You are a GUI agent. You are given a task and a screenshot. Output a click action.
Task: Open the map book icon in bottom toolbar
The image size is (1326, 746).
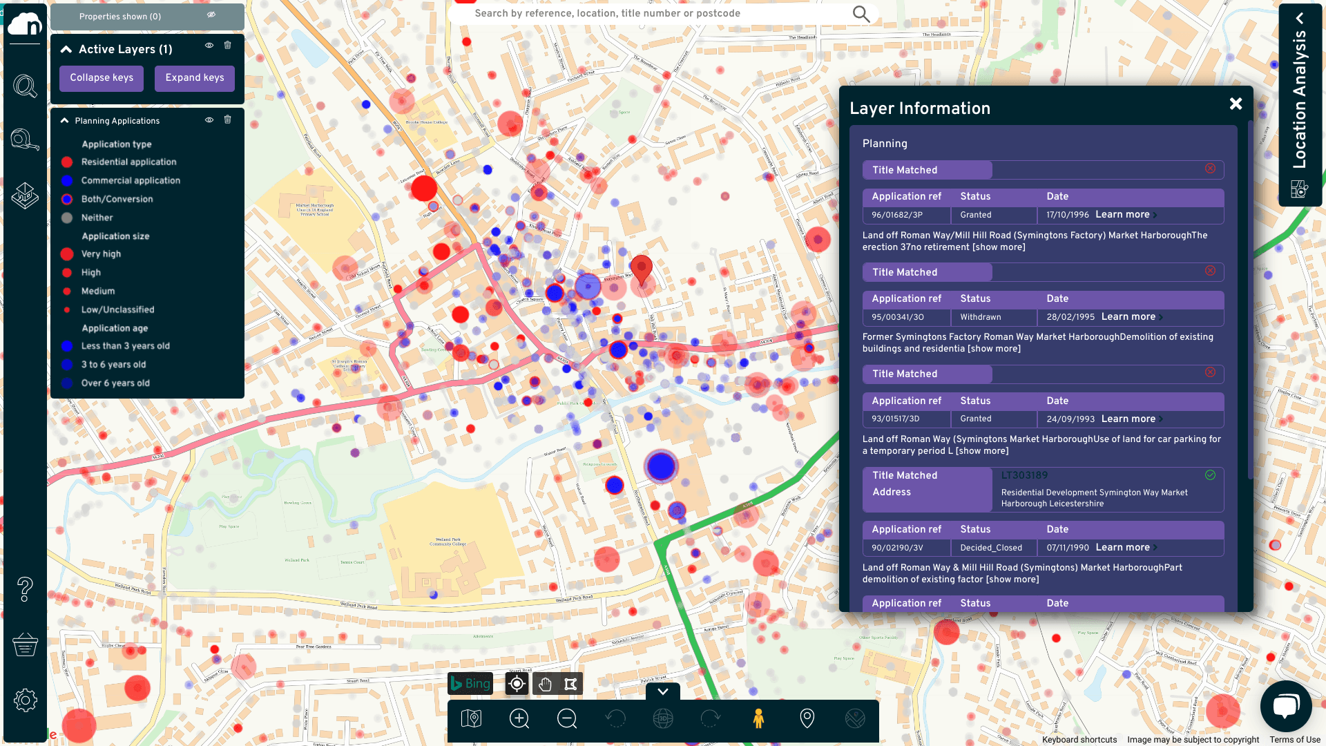tap(471, 719)
